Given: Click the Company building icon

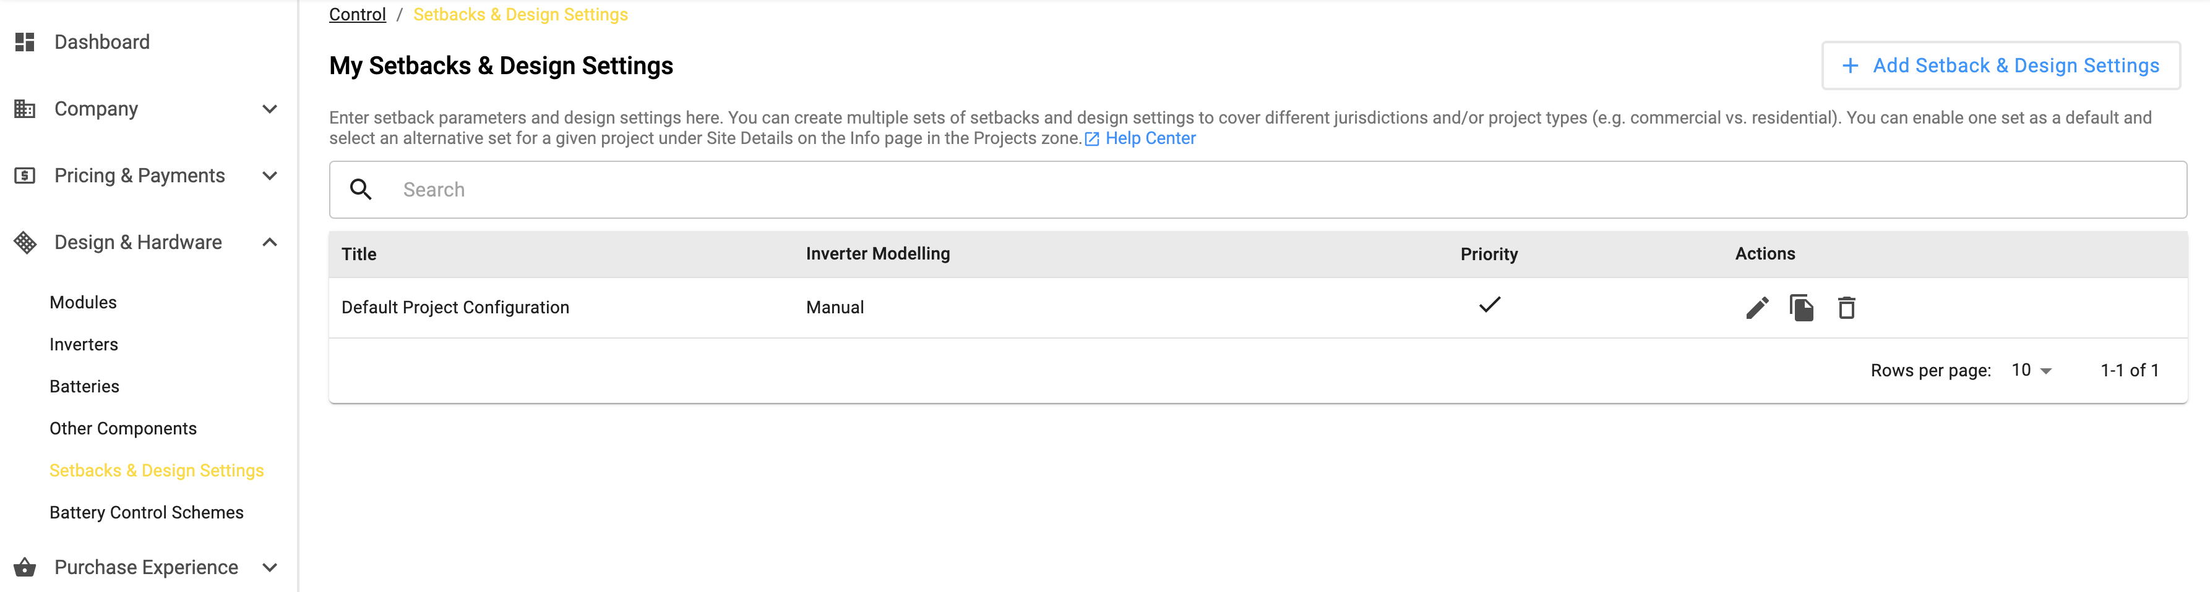Looking at the screenshot, I should [25, 109].
